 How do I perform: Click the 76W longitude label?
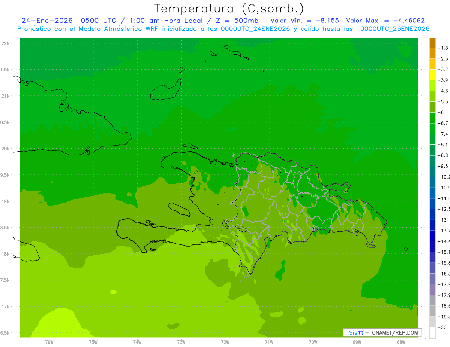coord(49,343)
